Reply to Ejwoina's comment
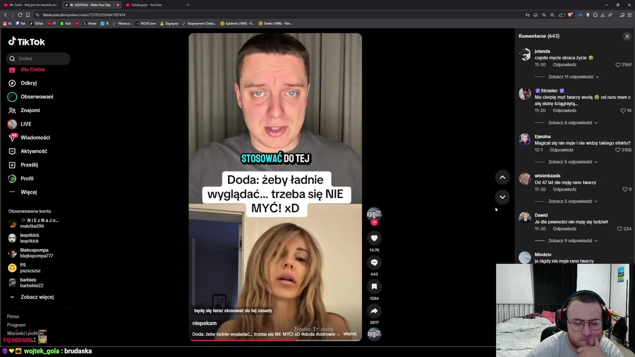This screenshot has height=357, width=635. tap(562, 150)
